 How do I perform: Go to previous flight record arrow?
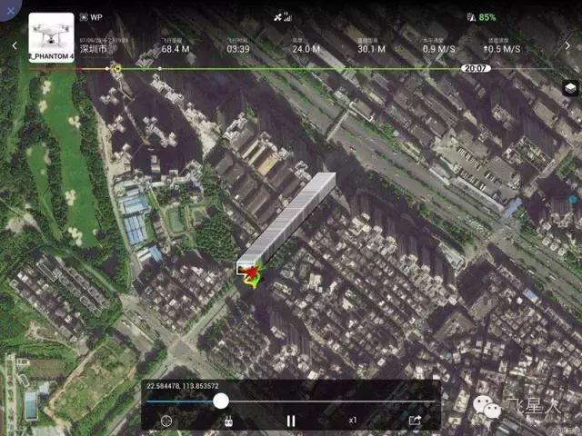[15, 45]
